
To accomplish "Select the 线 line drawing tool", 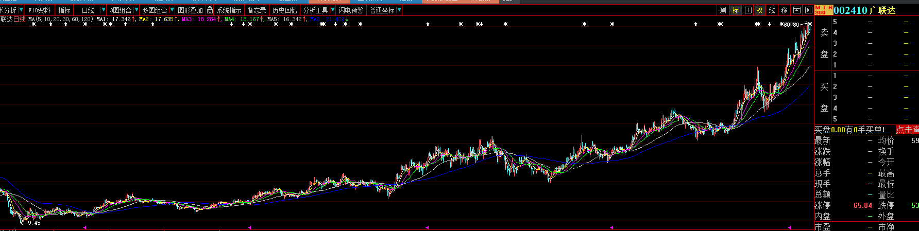I will click(772, 10).
